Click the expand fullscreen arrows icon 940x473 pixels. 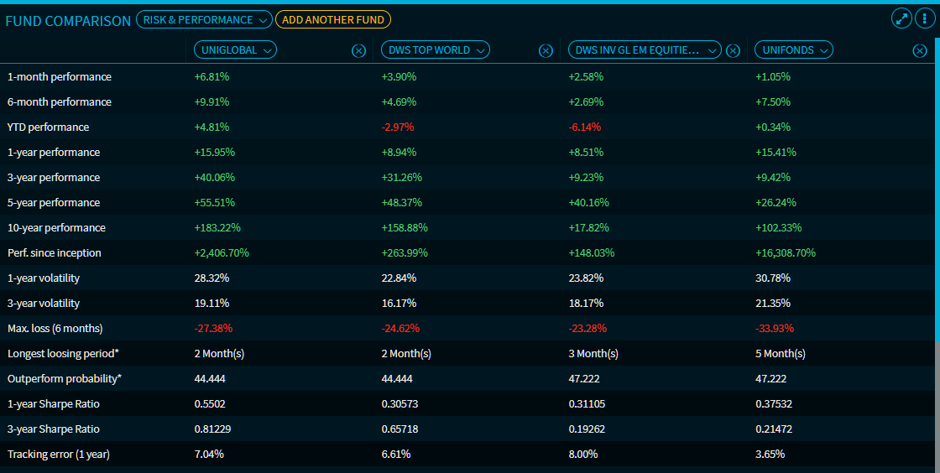901,18
